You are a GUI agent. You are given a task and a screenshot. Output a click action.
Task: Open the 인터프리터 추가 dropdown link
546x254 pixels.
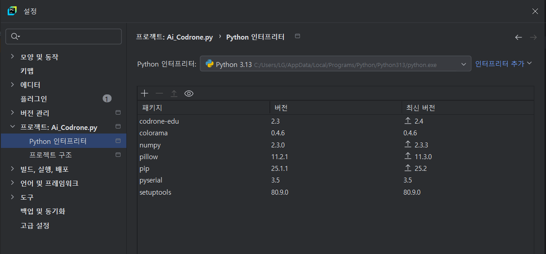503,64
